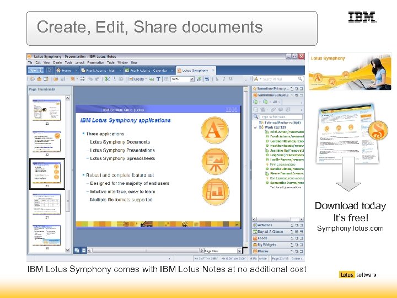
Task: Open the Layout menu
Action: (79, 62)
